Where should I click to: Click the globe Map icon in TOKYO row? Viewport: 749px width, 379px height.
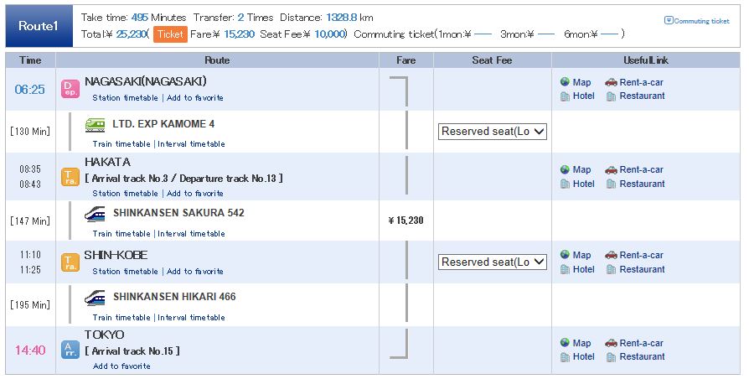coord(565,343)
